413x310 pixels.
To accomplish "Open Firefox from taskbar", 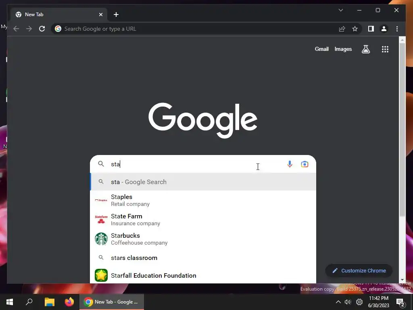I will 69,302.
